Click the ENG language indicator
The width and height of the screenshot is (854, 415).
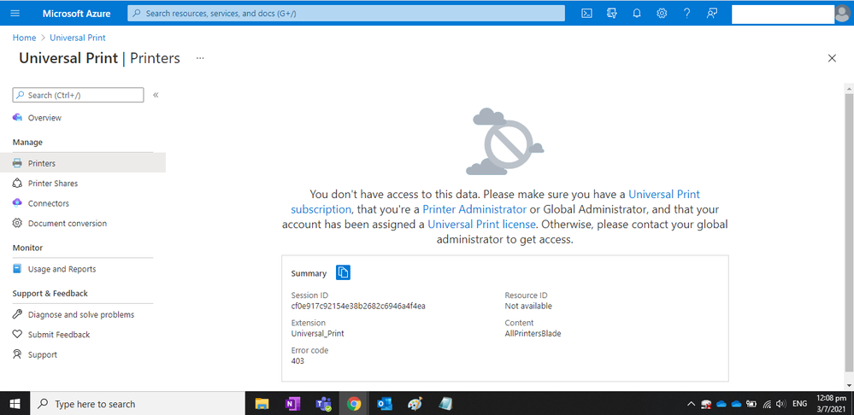(799, 404)
